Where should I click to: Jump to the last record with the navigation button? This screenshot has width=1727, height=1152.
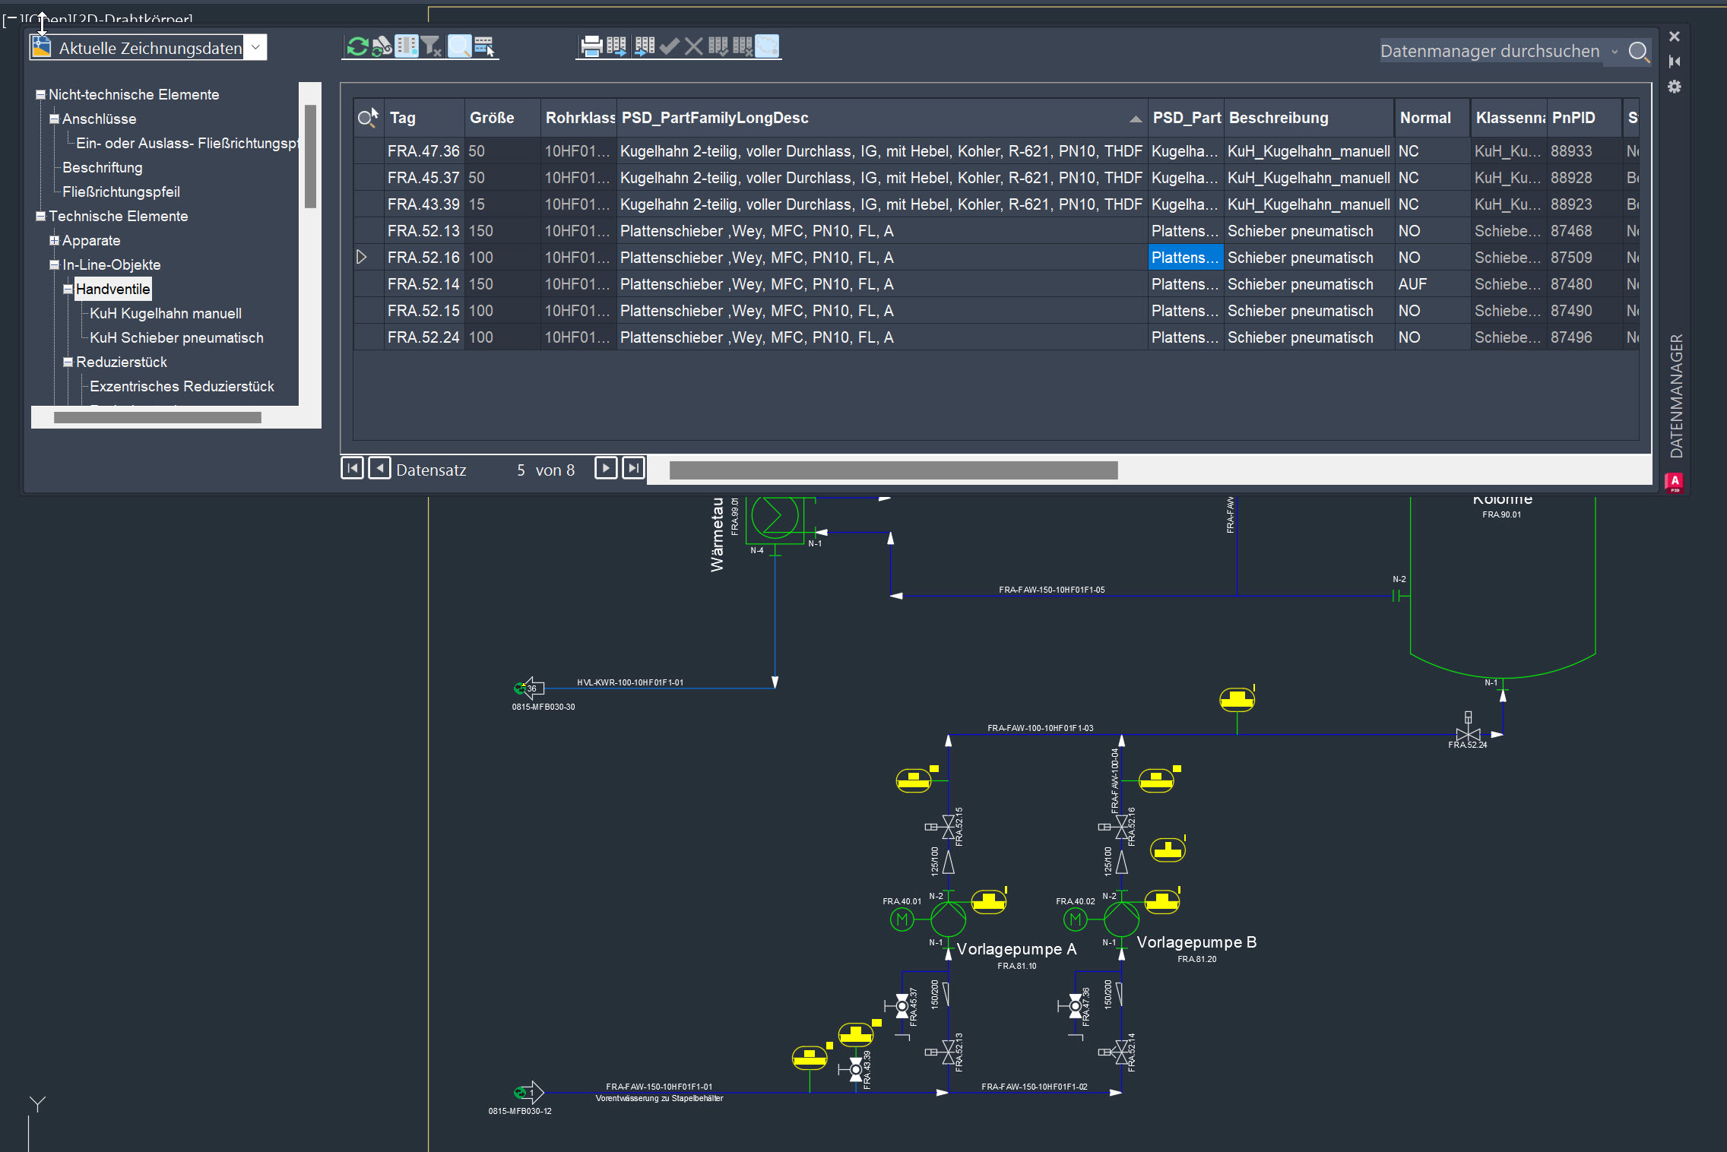pos(632,468)
